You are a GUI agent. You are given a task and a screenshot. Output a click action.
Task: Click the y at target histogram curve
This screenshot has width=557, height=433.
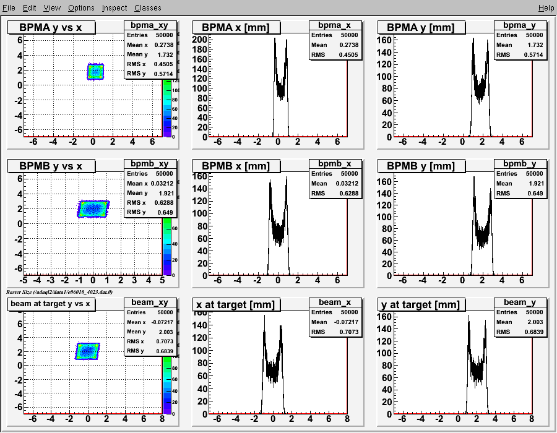(477, 366)
